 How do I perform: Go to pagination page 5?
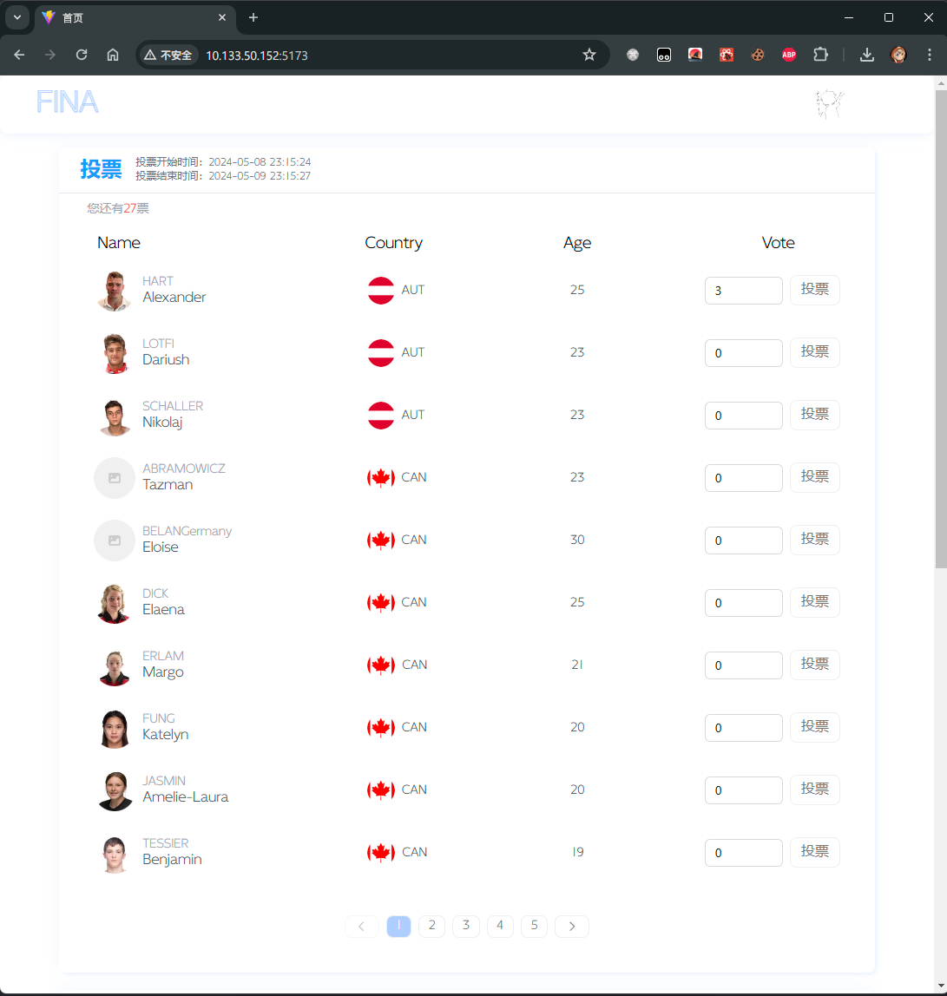[x=534, y=926]
